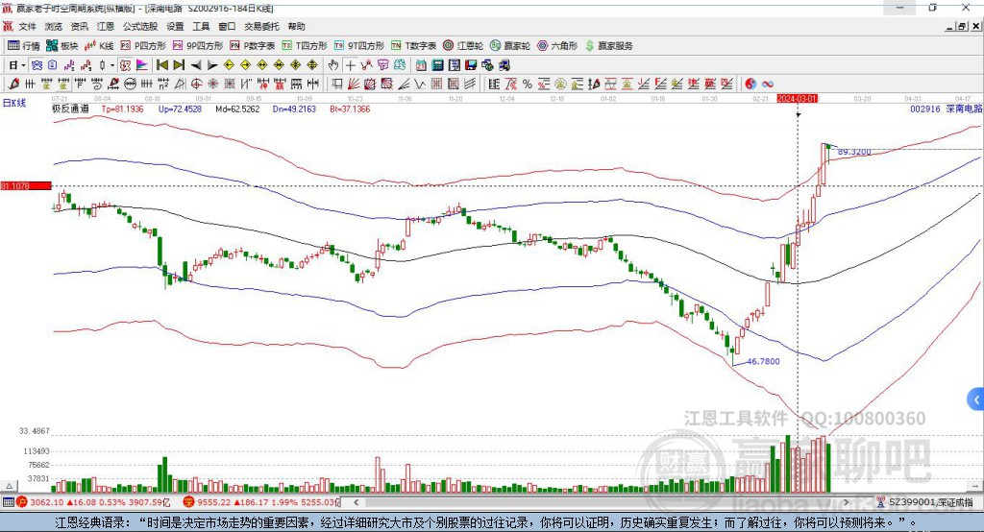The image size is (984, 532).
Task: Click the 日K线 chart label
Action: (x=14, y=103)
